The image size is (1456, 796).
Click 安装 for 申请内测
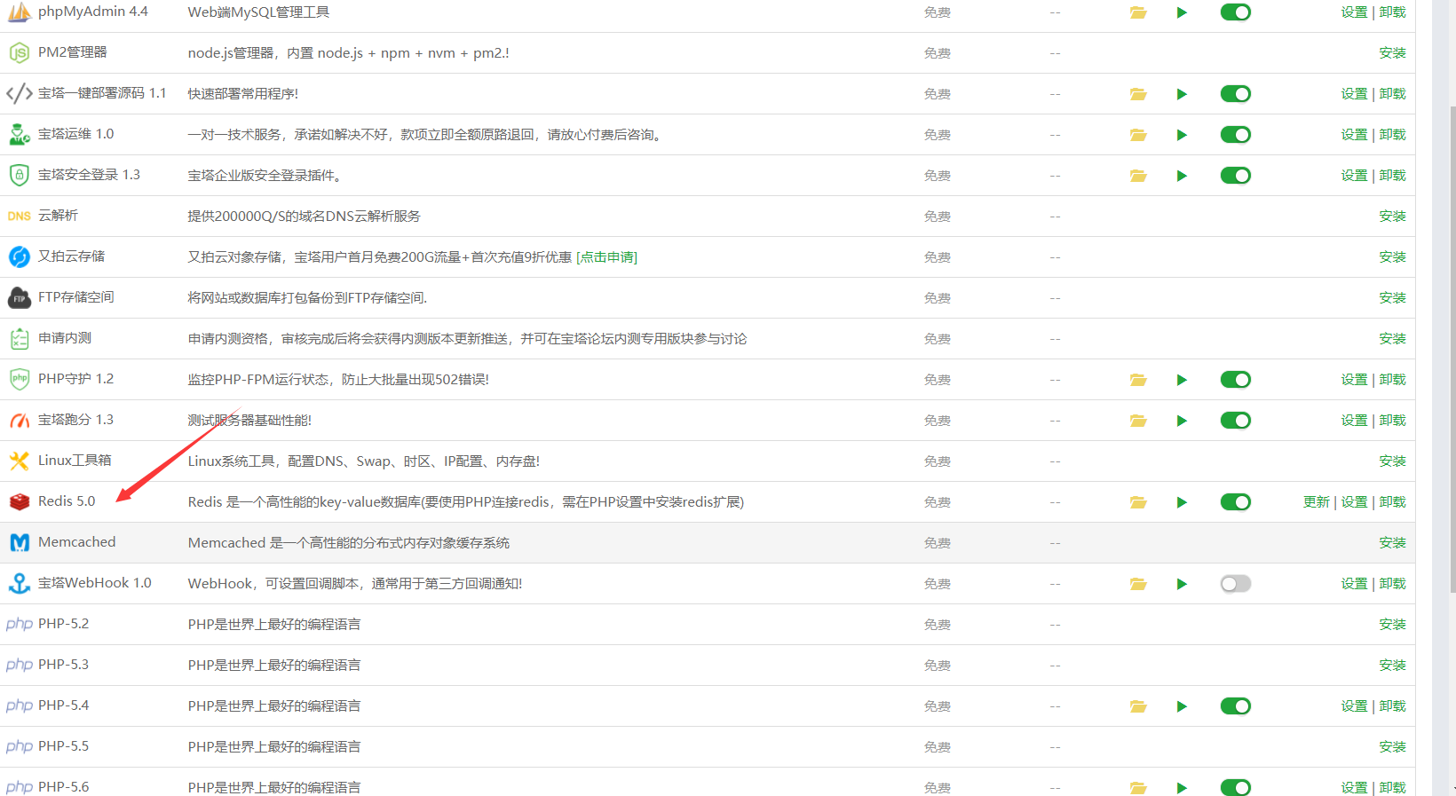1393,339
